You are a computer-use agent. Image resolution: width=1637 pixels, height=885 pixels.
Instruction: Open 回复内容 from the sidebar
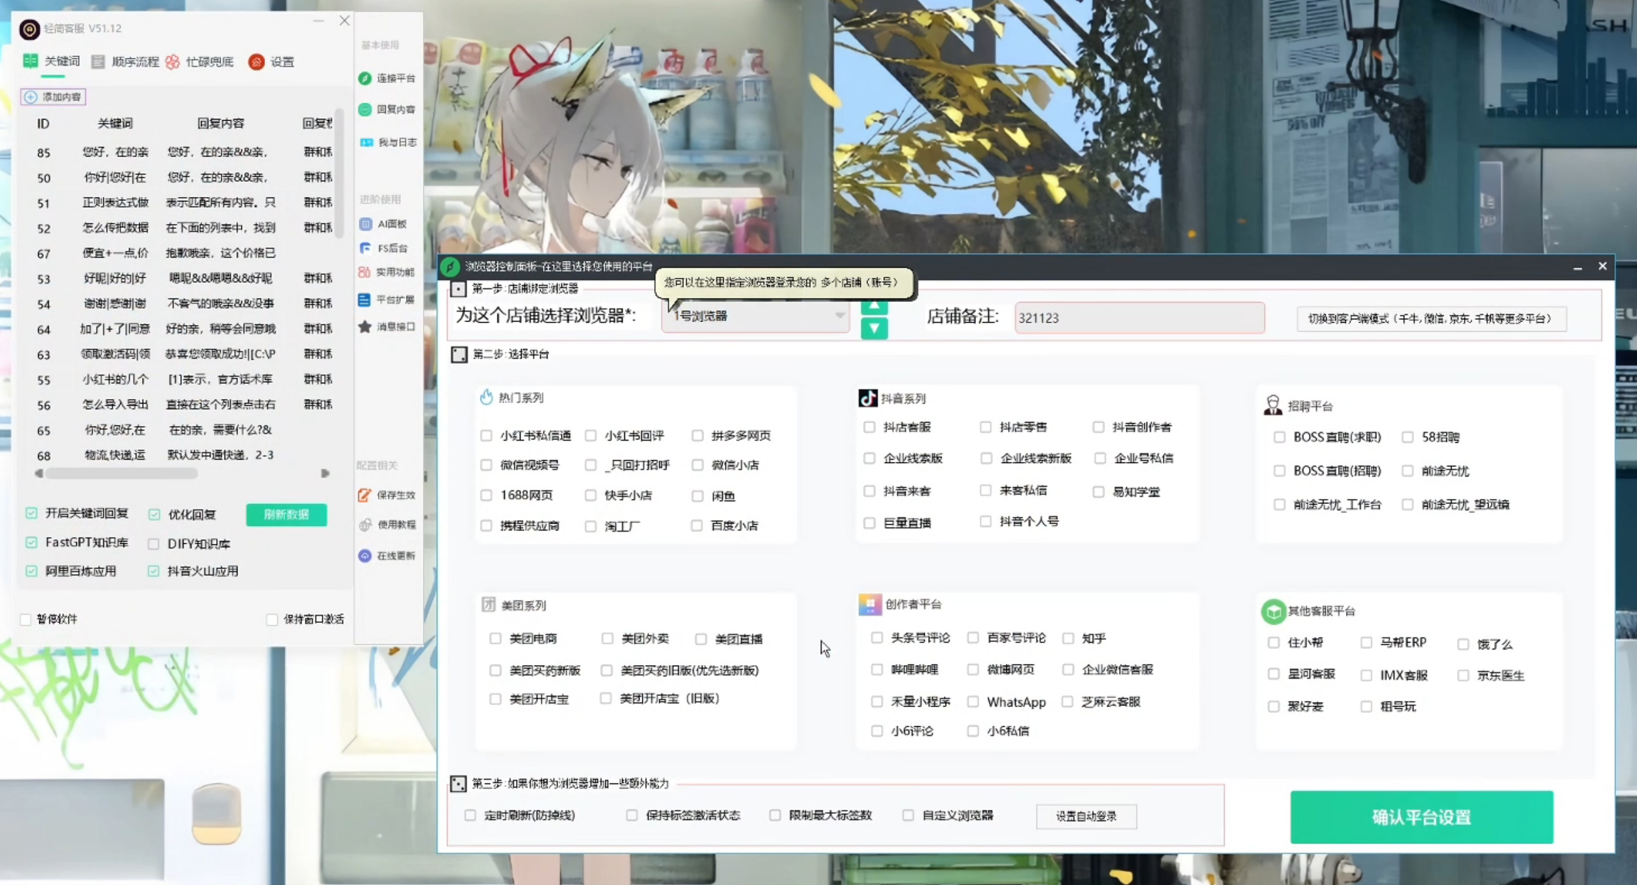pyautogui.click(x=386, y=109)
